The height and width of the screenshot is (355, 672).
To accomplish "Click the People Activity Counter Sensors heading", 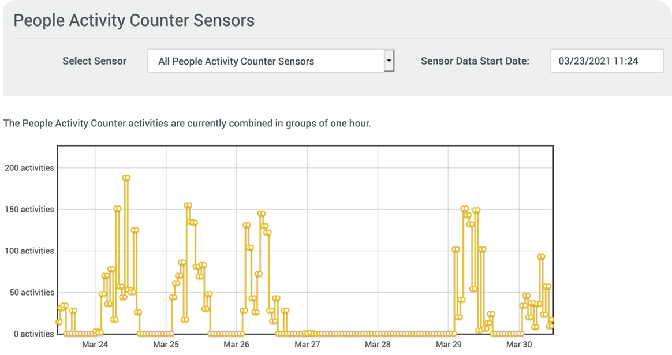I will coord(134,21).
